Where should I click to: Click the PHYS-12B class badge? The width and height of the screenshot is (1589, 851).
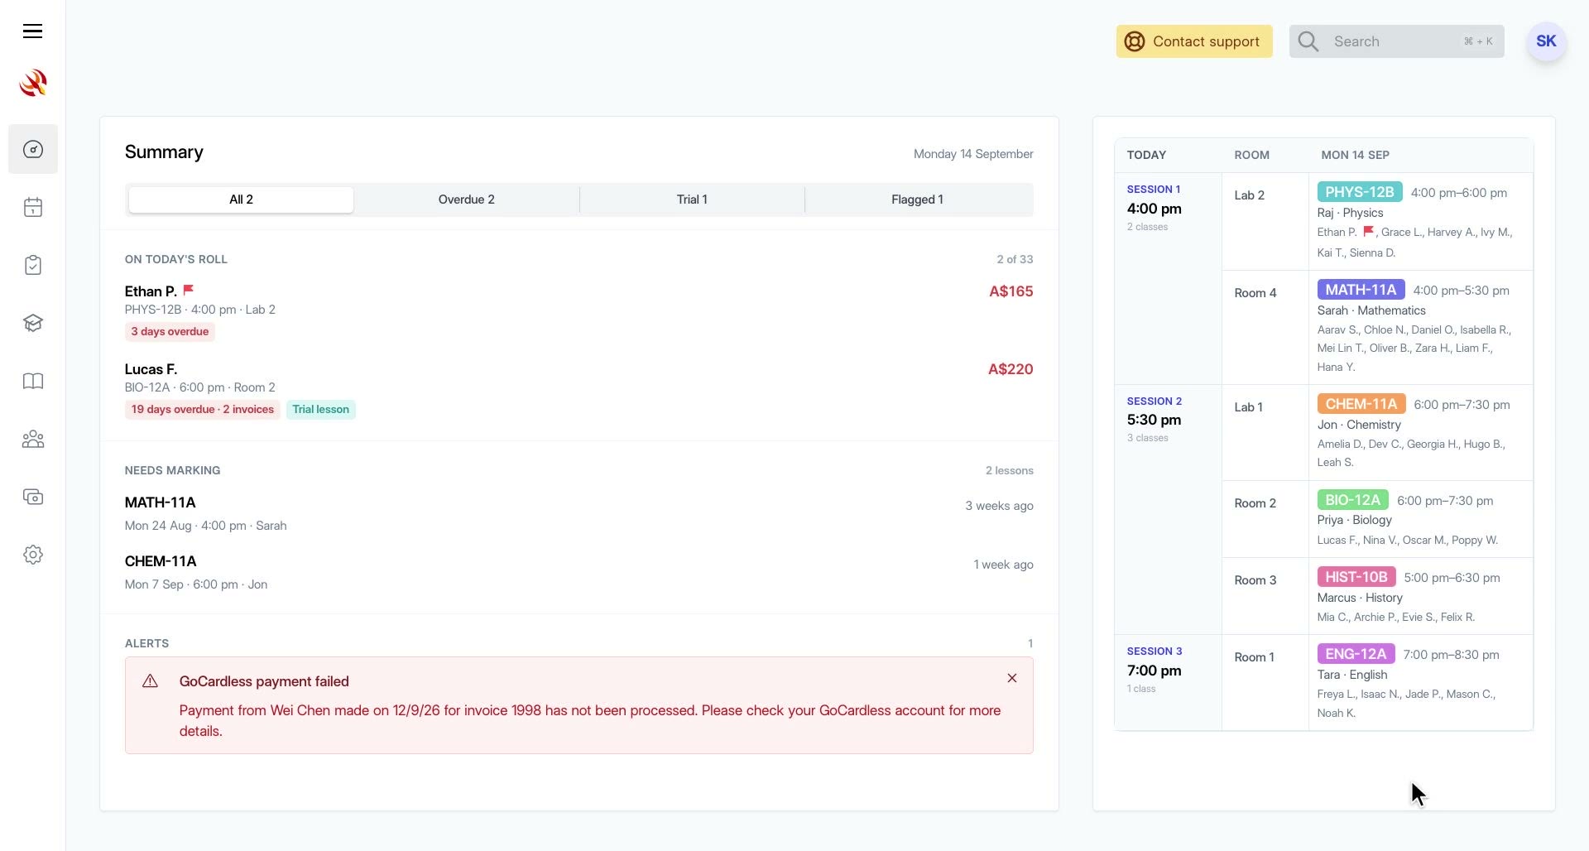point(1360,192)
